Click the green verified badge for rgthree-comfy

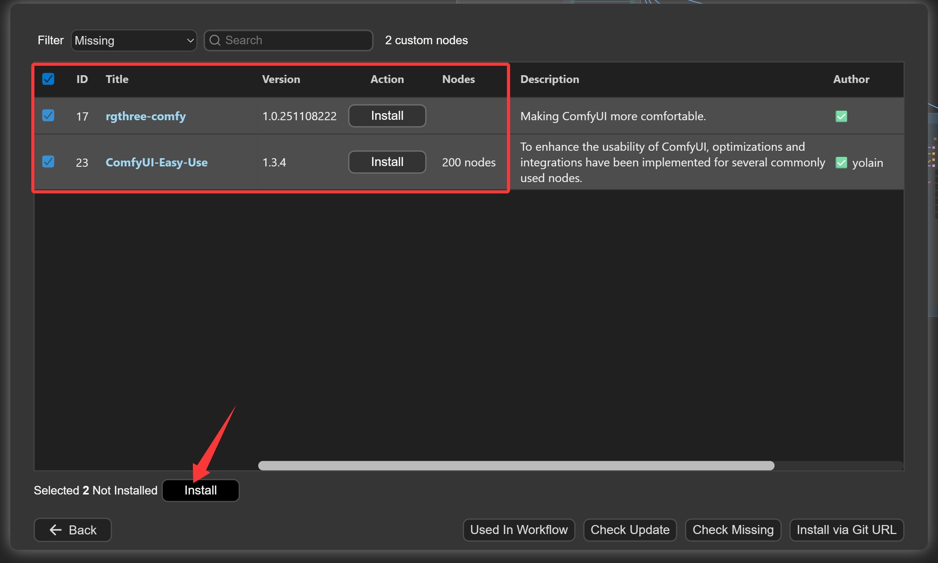coord(841,116)
